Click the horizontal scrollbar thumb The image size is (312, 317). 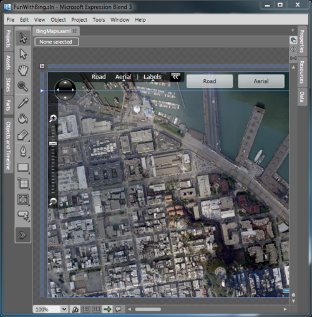click(148, 310)
